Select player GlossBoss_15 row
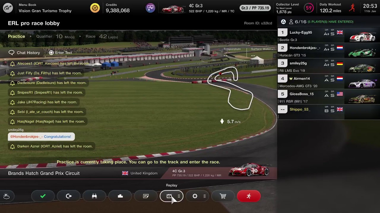This screenshot has width=380, height=213. (x=329, y=97)
